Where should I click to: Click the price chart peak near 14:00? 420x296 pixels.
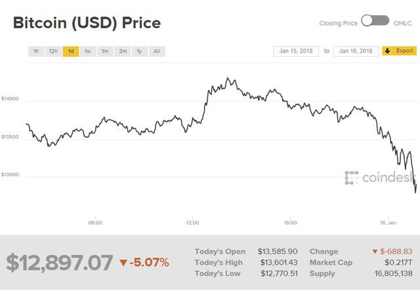point(227,79)
